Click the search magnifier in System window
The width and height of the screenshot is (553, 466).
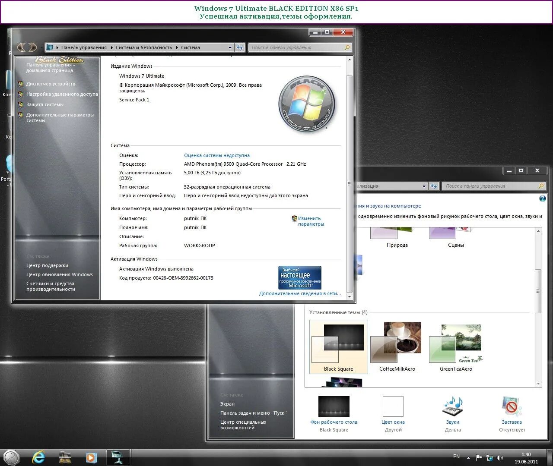pos(347,47)
